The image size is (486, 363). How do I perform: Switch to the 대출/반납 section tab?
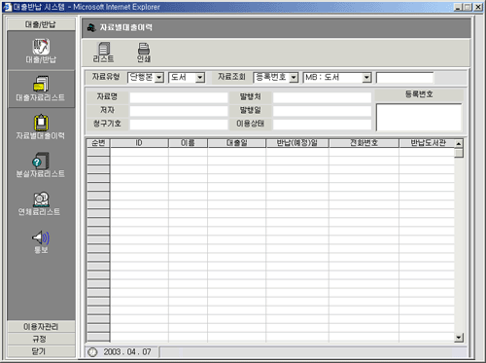click(x=41, y=24)
